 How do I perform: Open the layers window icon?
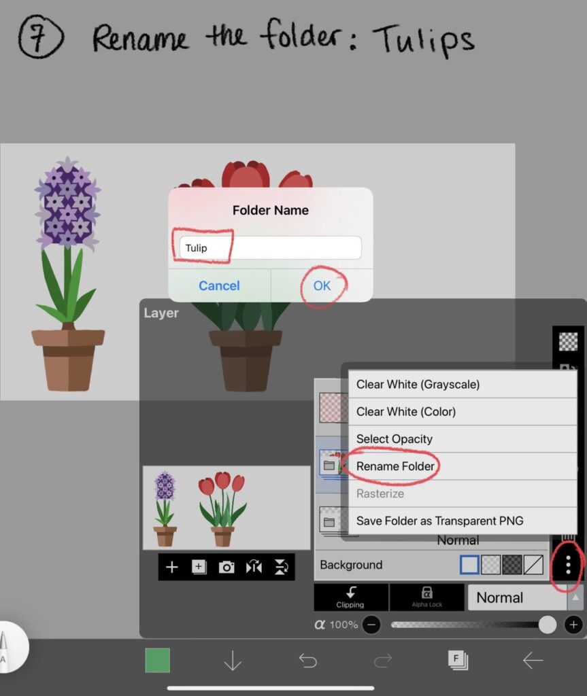457,660
